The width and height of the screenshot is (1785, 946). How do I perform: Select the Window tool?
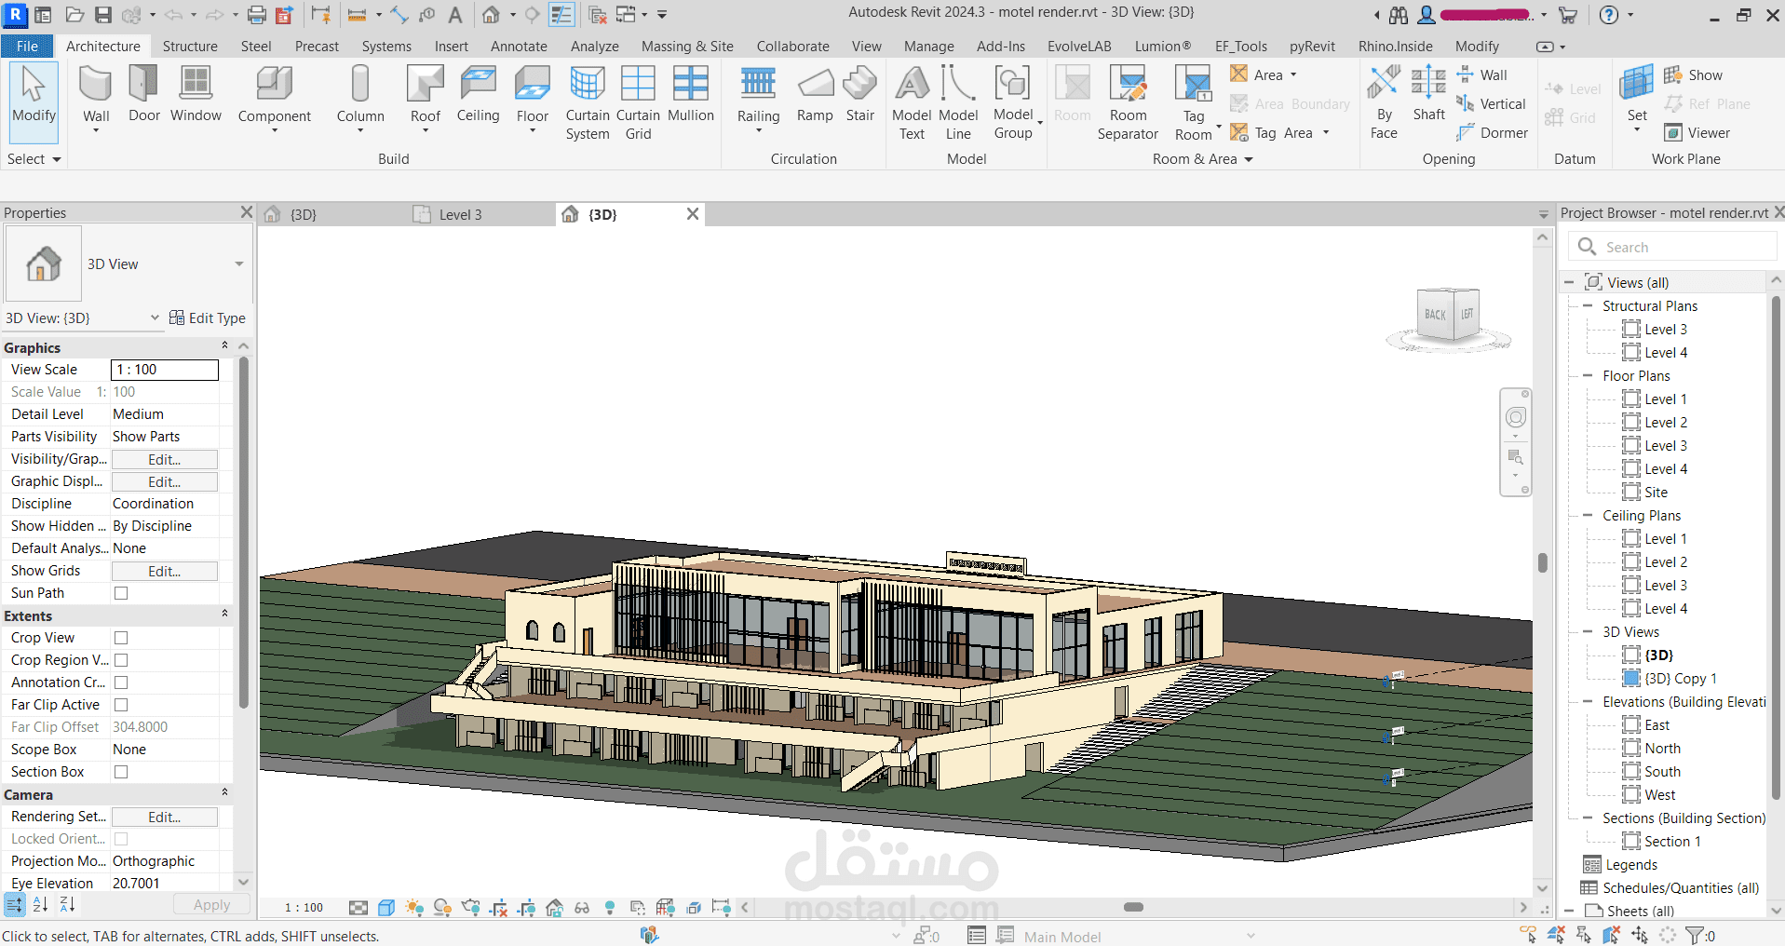coord(196,94)
